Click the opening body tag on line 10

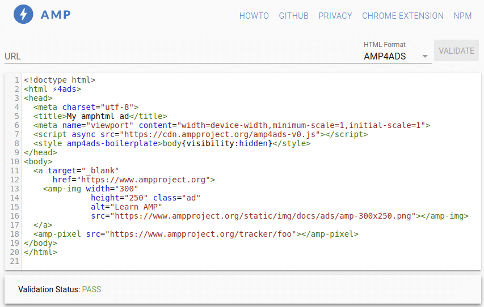pyautogui.click(x=38, y=161)
